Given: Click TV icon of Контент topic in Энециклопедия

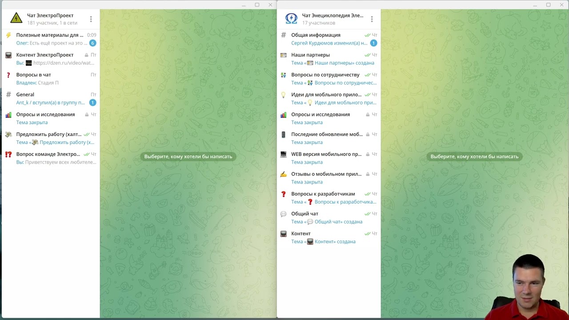Looking at the screenshot, I should [284, 234].
